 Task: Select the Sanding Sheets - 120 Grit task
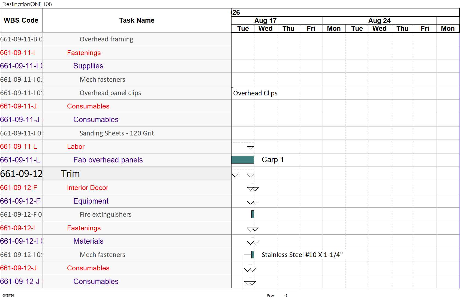117,133
